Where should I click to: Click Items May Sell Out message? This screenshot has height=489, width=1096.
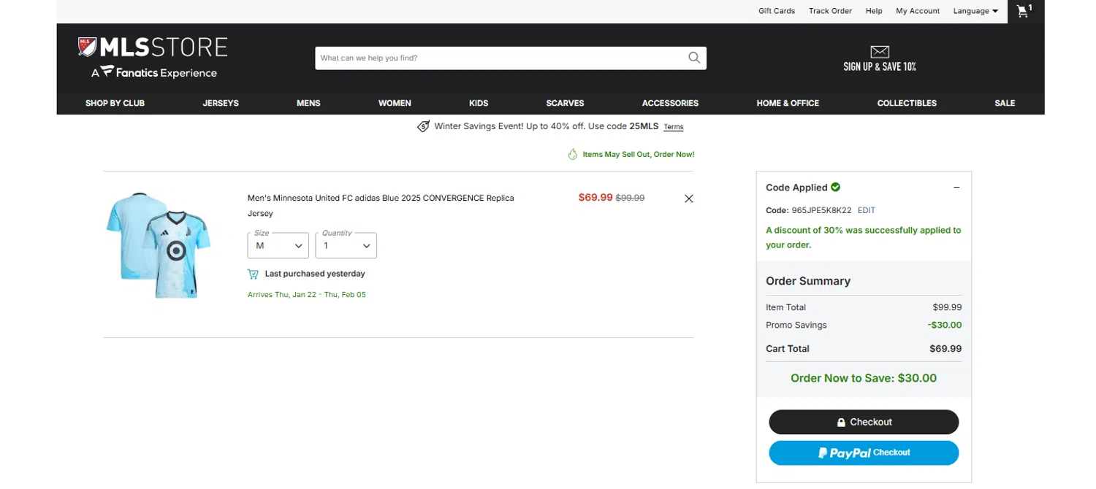(639, 155)
